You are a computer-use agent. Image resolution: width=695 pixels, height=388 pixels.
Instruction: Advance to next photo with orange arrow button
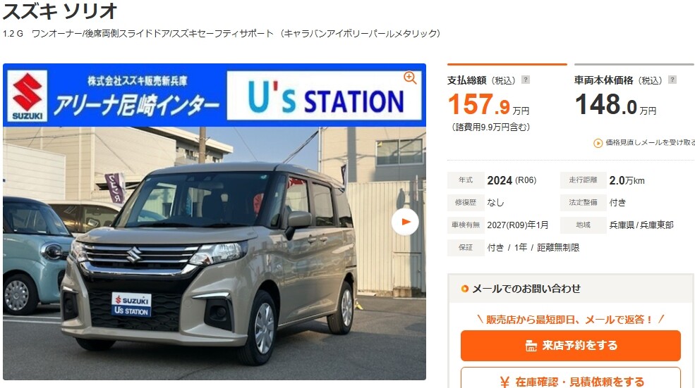405,222
